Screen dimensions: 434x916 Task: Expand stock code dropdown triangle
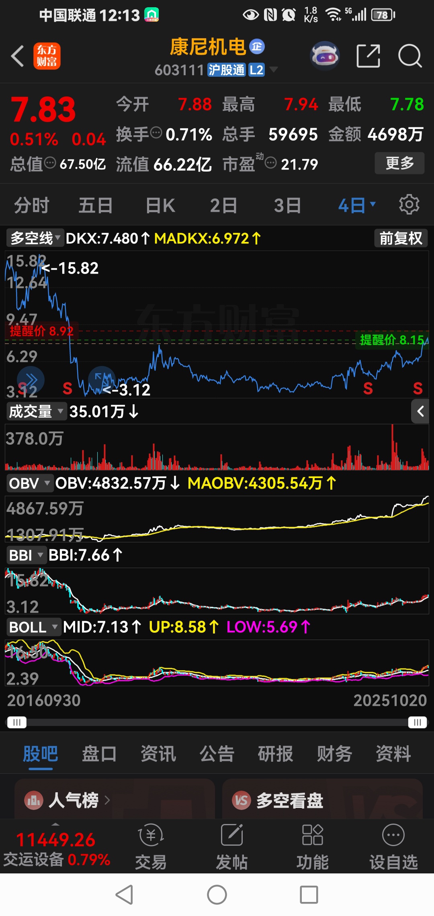pos(274,70)
